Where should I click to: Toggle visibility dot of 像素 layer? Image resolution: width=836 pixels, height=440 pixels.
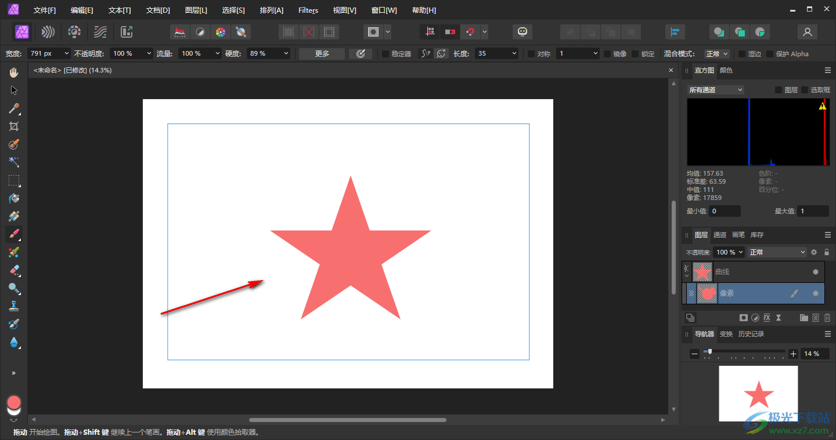[816, 294]
